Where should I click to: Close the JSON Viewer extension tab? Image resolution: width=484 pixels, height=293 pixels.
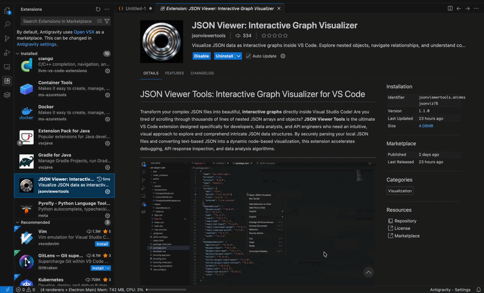point(279,8)
